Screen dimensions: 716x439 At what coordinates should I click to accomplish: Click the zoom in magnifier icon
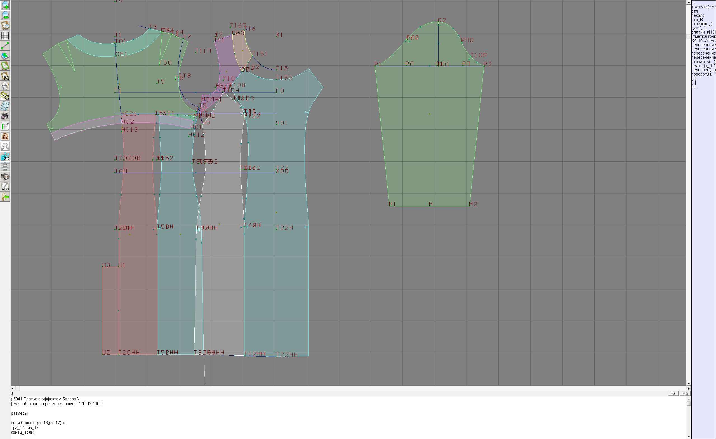(5, 5)
